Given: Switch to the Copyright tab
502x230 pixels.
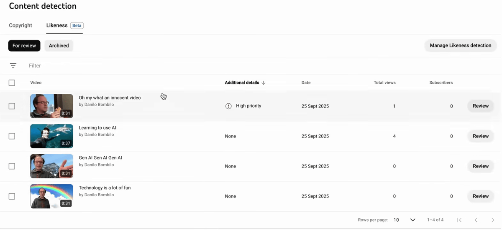Looking at the screenshot, I should (20, 25).
